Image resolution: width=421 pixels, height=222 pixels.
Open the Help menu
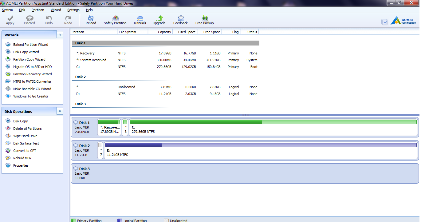pos(89,10)
